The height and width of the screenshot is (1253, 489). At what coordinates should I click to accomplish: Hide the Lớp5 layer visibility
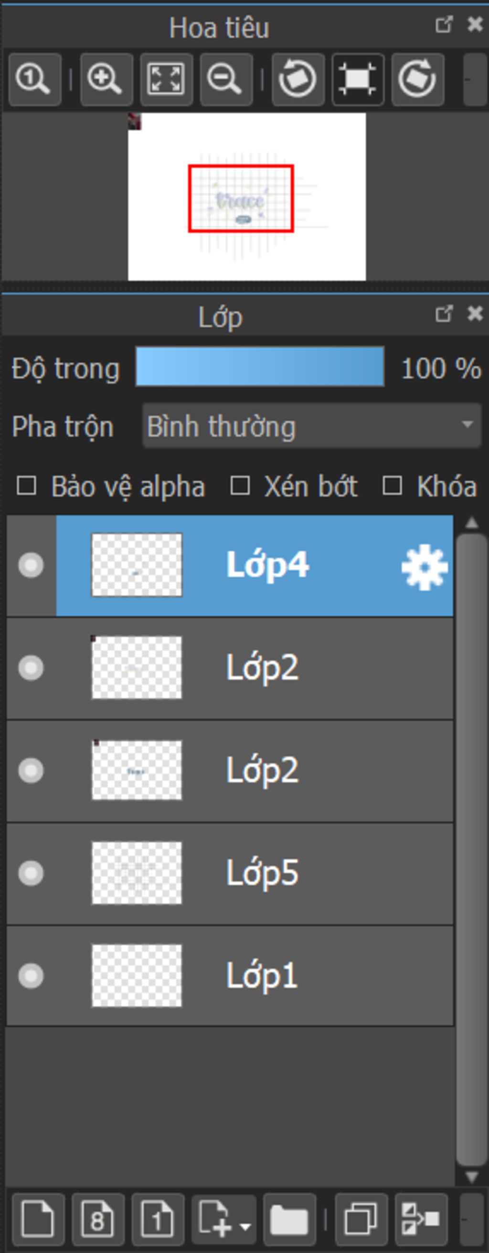pyautogui.click(x=31, y=873)
